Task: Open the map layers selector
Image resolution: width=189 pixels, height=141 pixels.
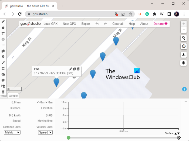Action: pyautogui.click(x=183, y=63)
